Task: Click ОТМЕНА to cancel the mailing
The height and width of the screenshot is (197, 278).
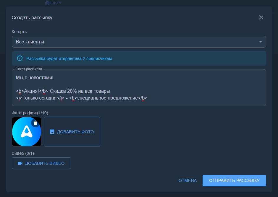Action: (x=188, y=180)
